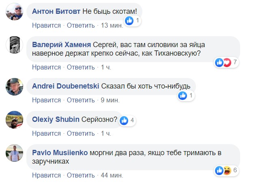Click the 44 мин. comment timestamp
This screenshot has height=184, width=256.
112,175
